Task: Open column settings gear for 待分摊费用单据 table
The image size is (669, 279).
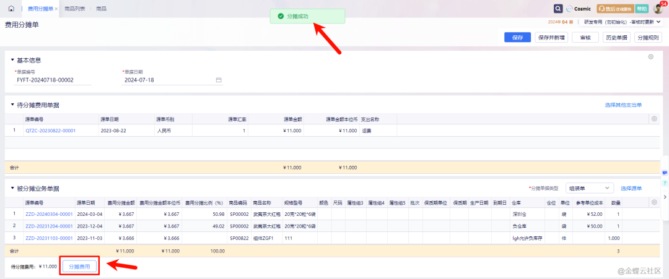Action: [654, 119]
